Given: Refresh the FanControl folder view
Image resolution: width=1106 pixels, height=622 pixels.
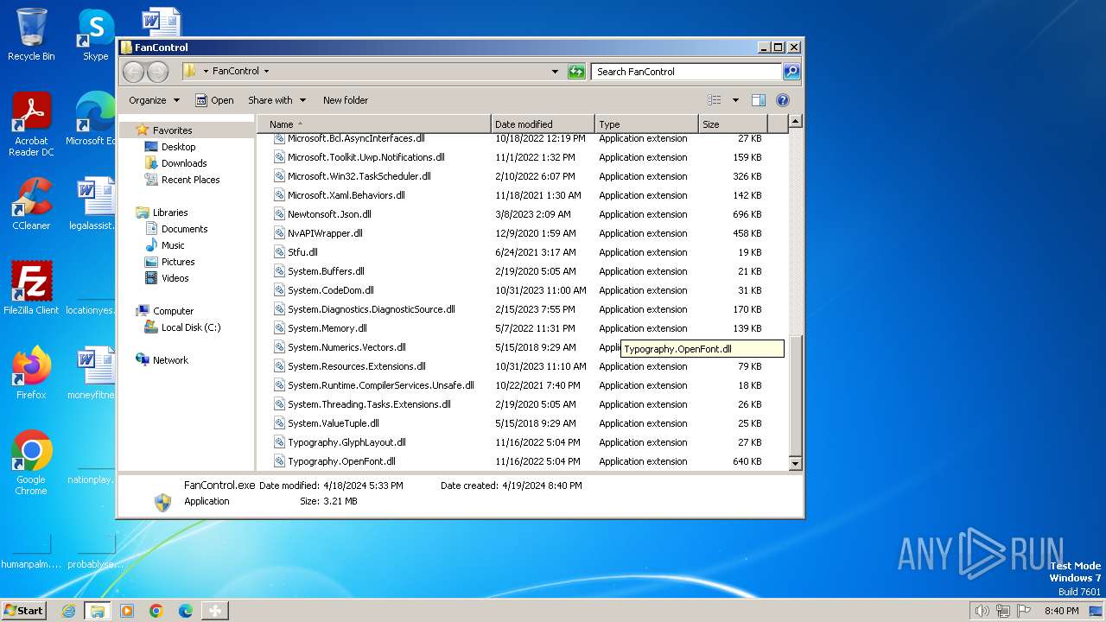Looking at the screenshot, I should (x=576, y=72).
